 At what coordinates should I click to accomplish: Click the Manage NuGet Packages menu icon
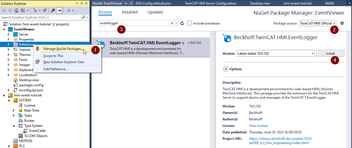38,49
